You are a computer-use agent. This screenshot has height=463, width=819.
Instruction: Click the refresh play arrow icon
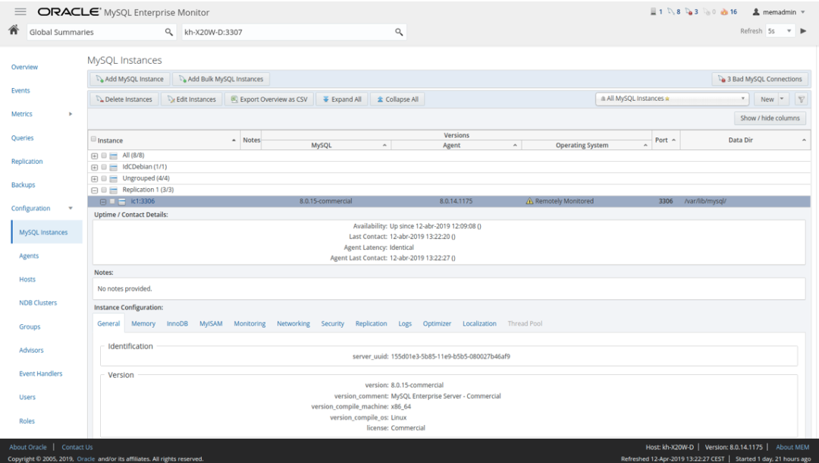pyautogui.click(x=803, y=31)
